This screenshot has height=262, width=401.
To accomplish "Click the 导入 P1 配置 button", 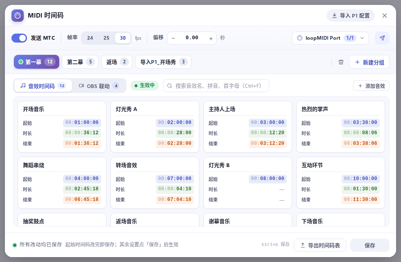I will click(351, 16).
